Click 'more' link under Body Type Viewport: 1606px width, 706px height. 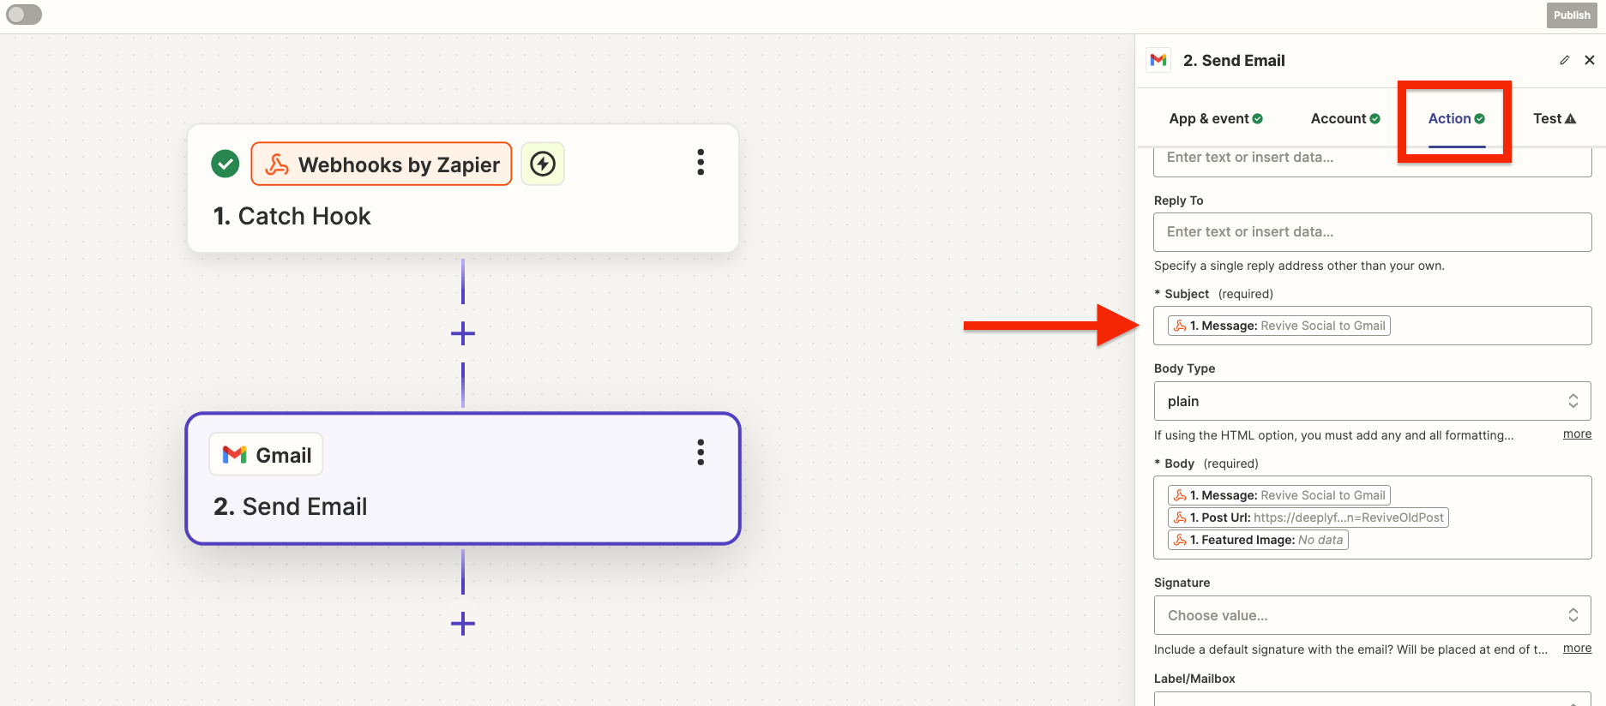tap(1576, 434)
